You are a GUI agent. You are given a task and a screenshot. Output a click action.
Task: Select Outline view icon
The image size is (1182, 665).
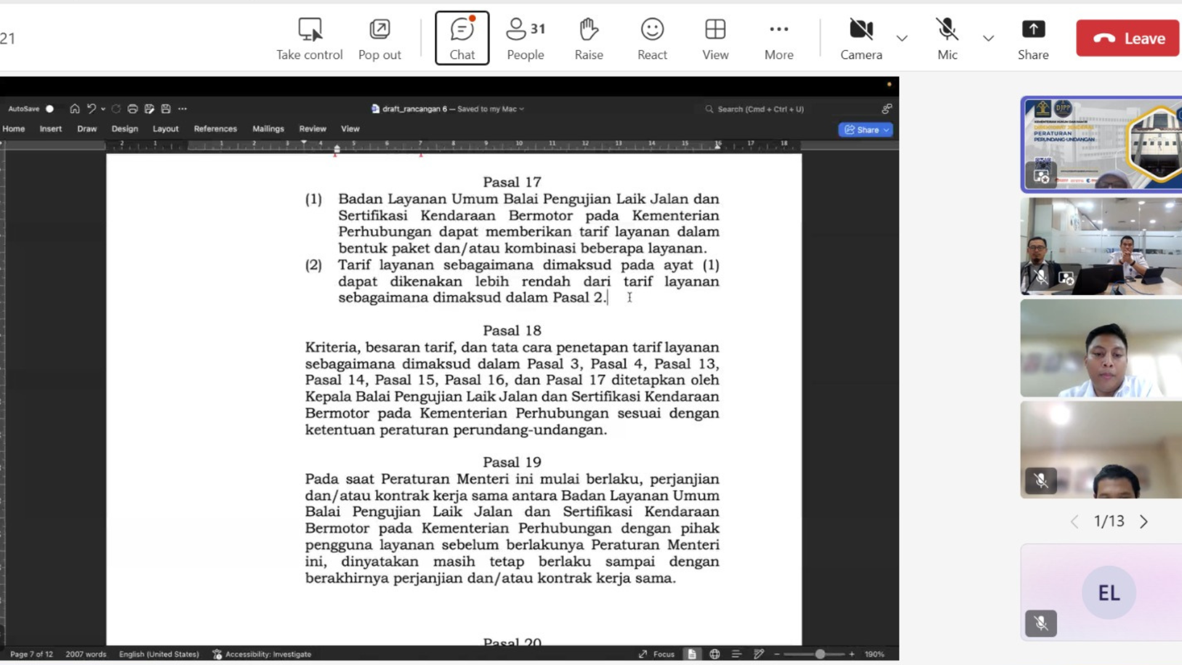click(736, 654)
